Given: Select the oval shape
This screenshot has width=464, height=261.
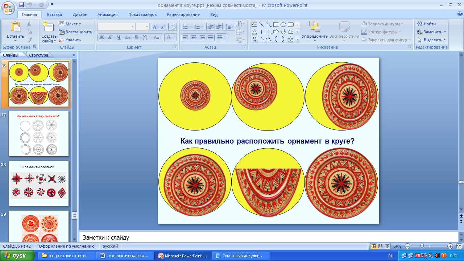Looking at the screenshot, I should coord(283,25).
